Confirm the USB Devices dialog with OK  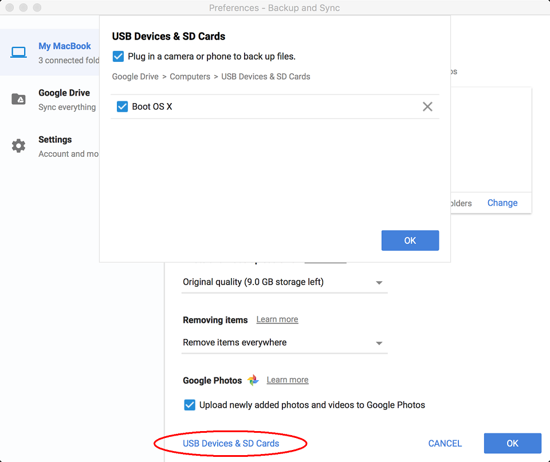tap(410, 240)
